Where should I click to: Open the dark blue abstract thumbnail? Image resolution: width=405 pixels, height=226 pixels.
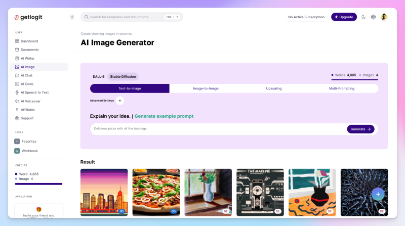[x=364, y=193]
